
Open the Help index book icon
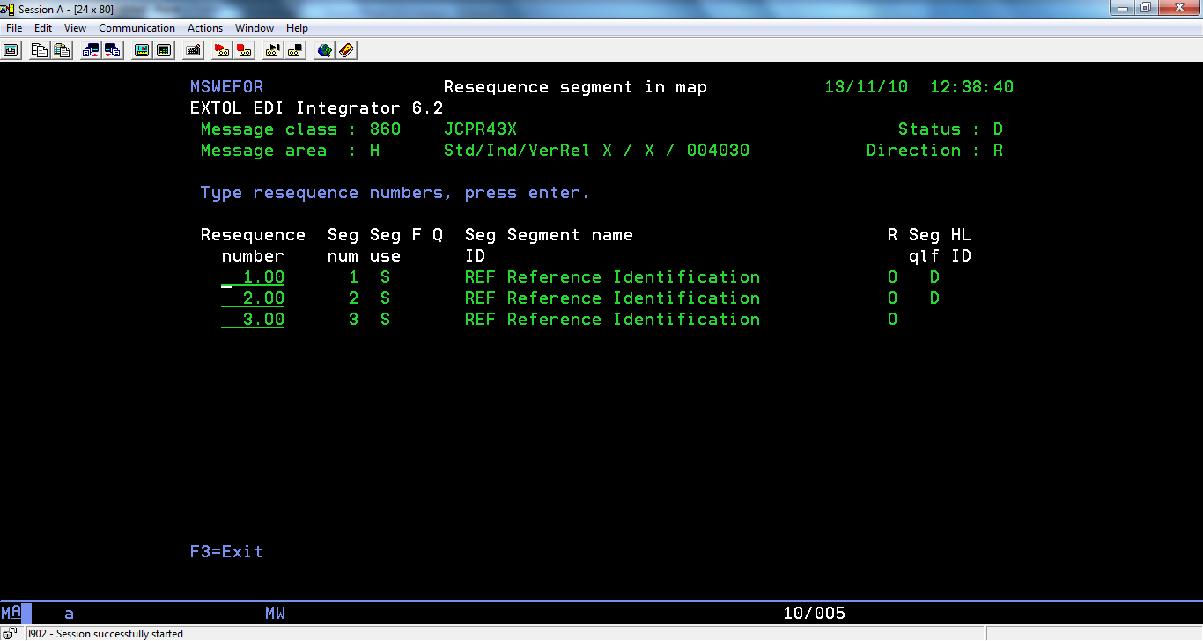point(346,50)
